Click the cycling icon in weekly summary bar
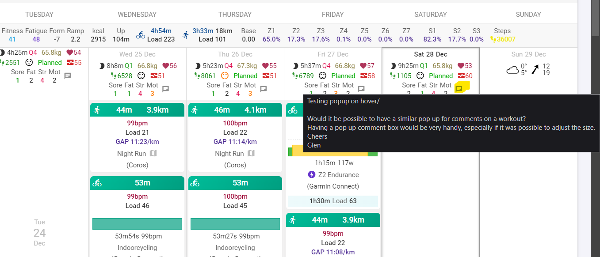Screen dimensions: 600x257 click(141, 35)
